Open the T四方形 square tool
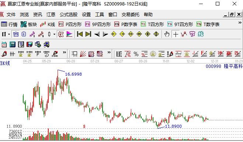 coord(152,24)
